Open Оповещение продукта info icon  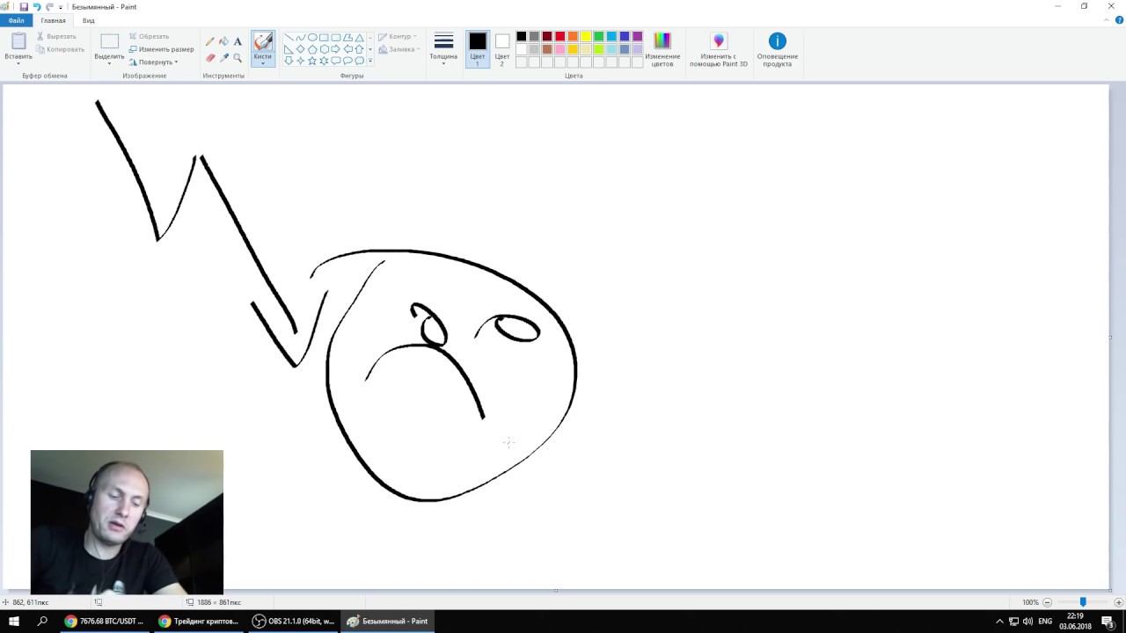(x=777, y=48)
